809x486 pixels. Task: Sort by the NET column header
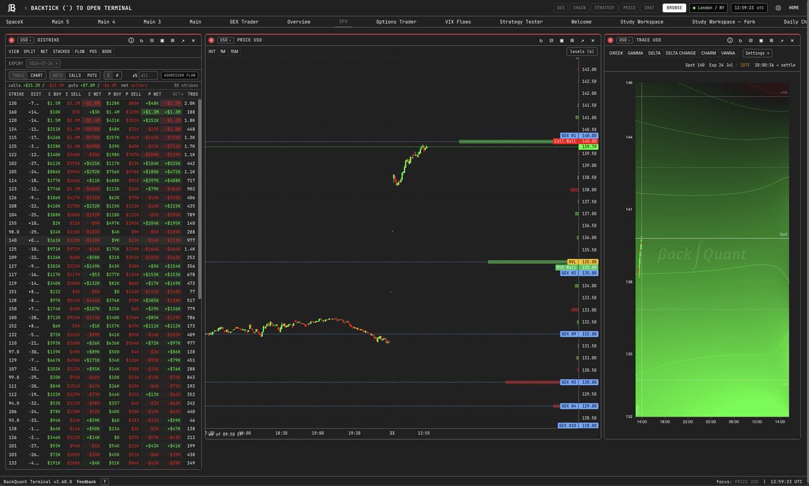pyautogui.click(x=177, y=94)
